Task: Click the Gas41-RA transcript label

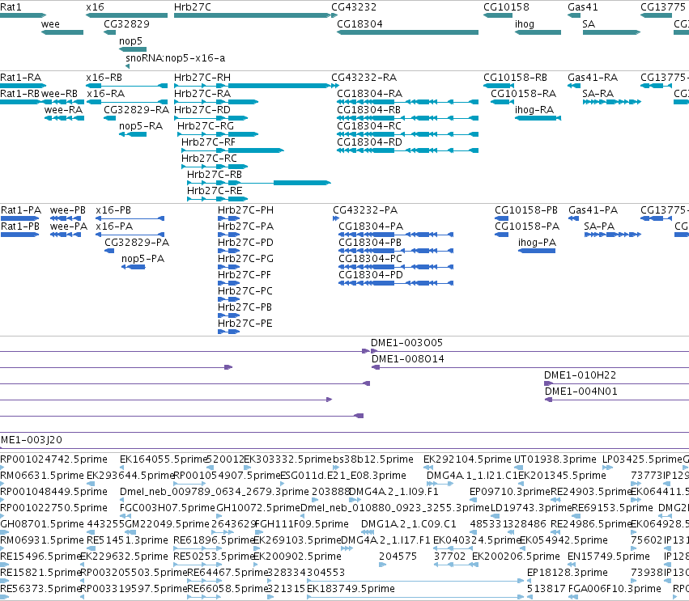Action: [593, 78]
